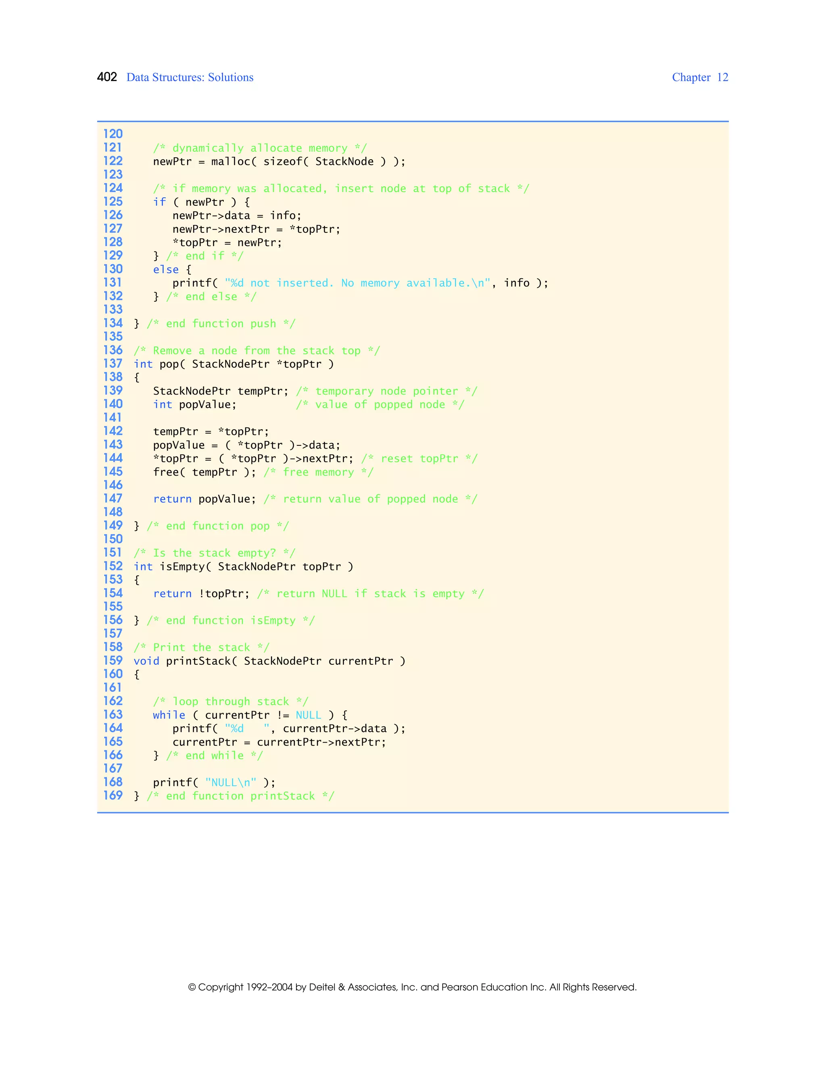Screen dimensions: 826x1069
Task: Click the 'Print the stack' comment
Action: (201, 647)
